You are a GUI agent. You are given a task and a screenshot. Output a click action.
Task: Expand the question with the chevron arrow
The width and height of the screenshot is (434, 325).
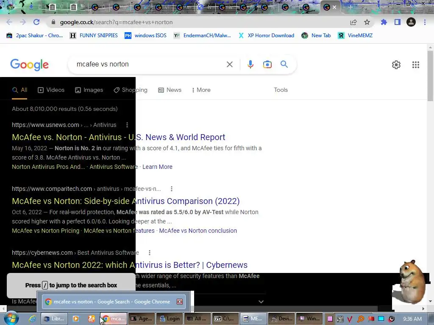(x=261, y=302)
